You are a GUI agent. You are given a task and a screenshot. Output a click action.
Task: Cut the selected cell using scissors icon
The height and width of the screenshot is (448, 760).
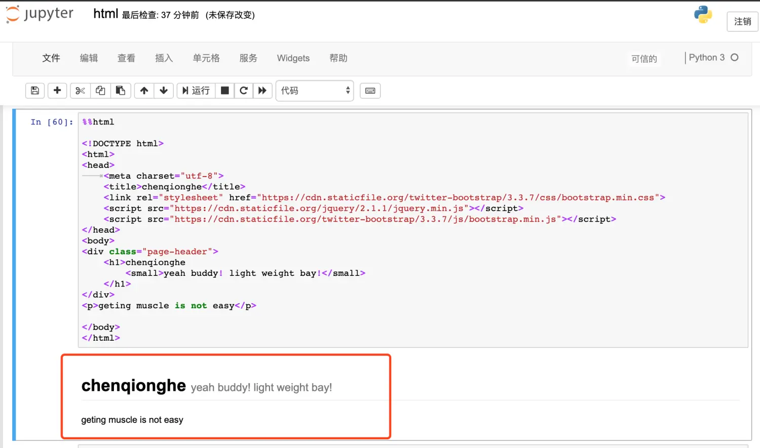pyautogui.click(x=79, y=90)
